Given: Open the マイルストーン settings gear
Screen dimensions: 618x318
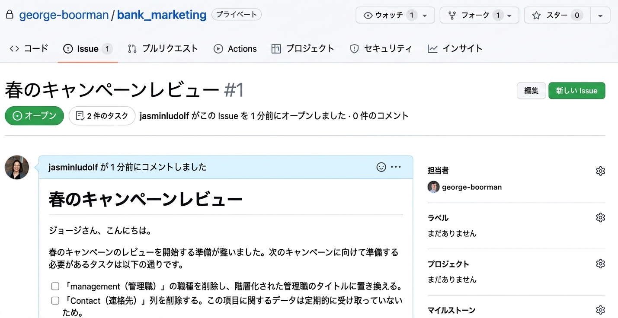Looking at the screenshot, I should 600,310.
